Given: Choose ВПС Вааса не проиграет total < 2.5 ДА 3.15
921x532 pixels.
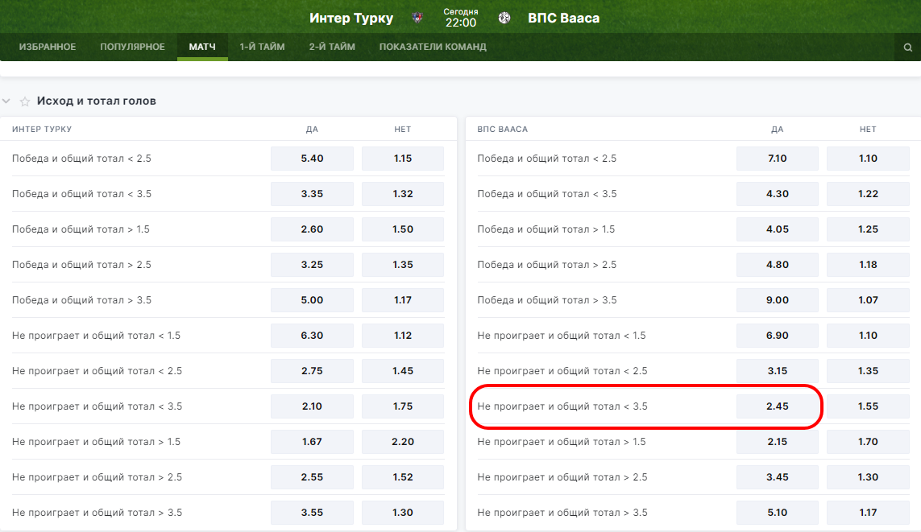Looking at the screenshot, I should 777,371.
